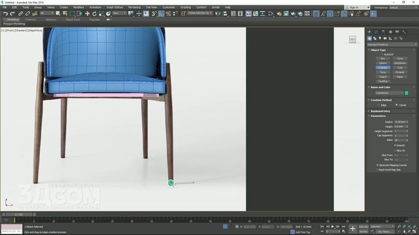The height and width of the screenshot is (235, 419).
Task: Collapse the Creation Method rollout
Action: [381, 100]
